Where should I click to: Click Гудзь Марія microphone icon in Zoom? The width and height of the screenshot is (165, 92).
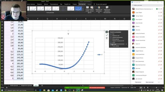point(159,13)
